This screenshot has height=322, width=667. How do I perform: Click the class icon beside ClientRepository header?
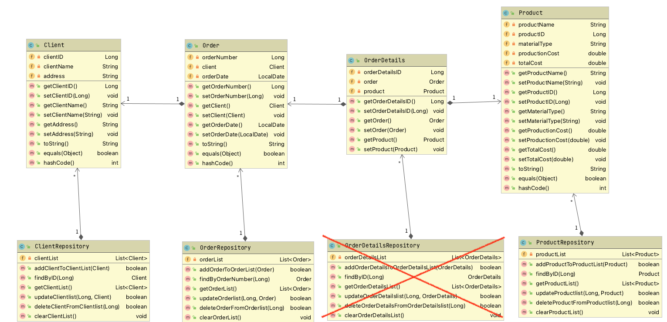(22, 246)
